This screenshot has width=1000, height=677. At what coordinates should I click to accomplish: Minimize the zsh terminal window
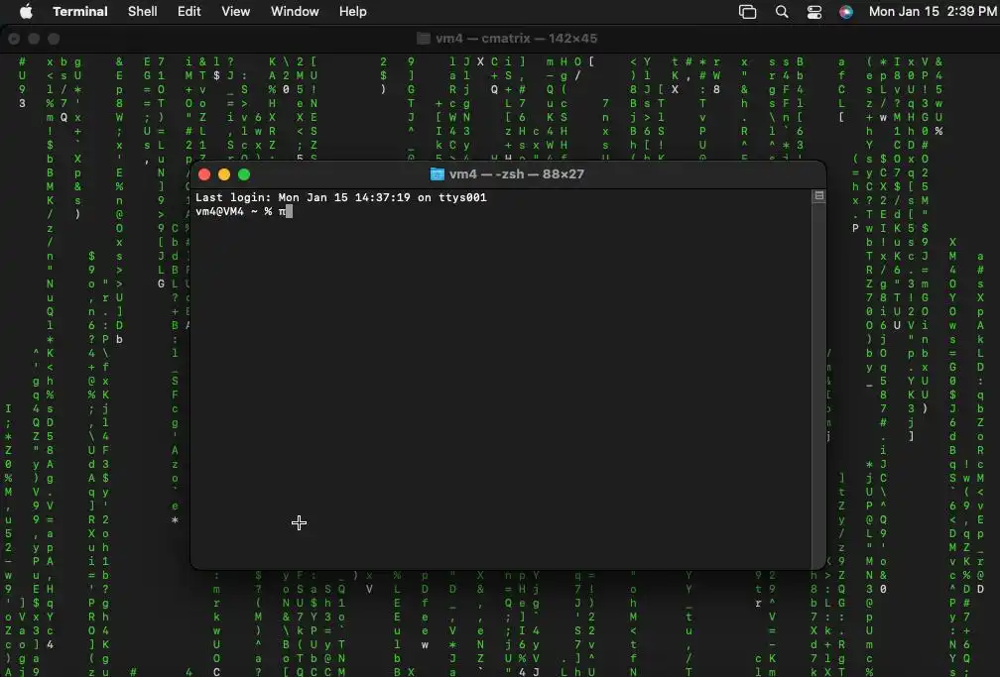[224, 174]
